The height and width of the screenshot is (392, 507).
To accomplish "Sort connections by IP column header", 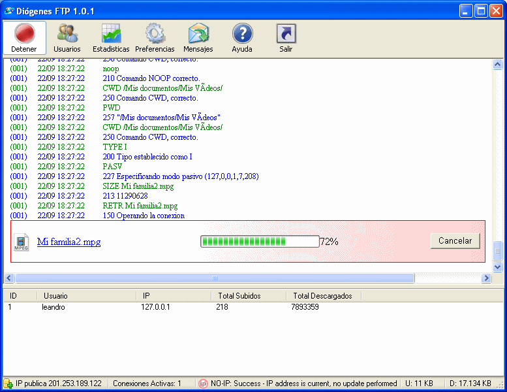I will (x=147, y=296).
